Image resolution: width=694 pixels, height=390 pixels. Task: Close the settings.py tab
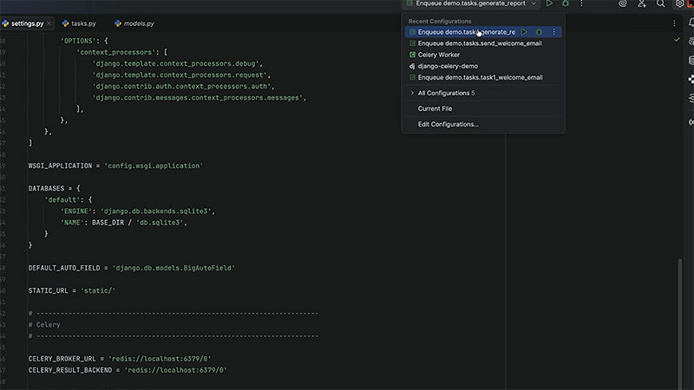[50, 23]
